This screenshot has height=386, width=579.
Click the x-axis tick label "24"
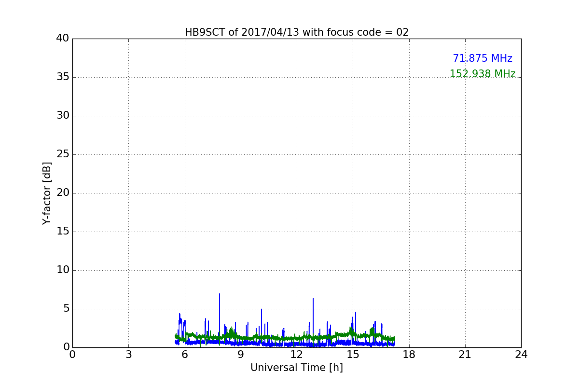521,355
